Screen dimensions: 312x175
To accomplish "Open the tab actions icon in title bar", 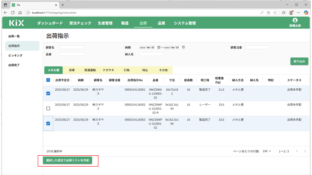I will coord(6,5).
